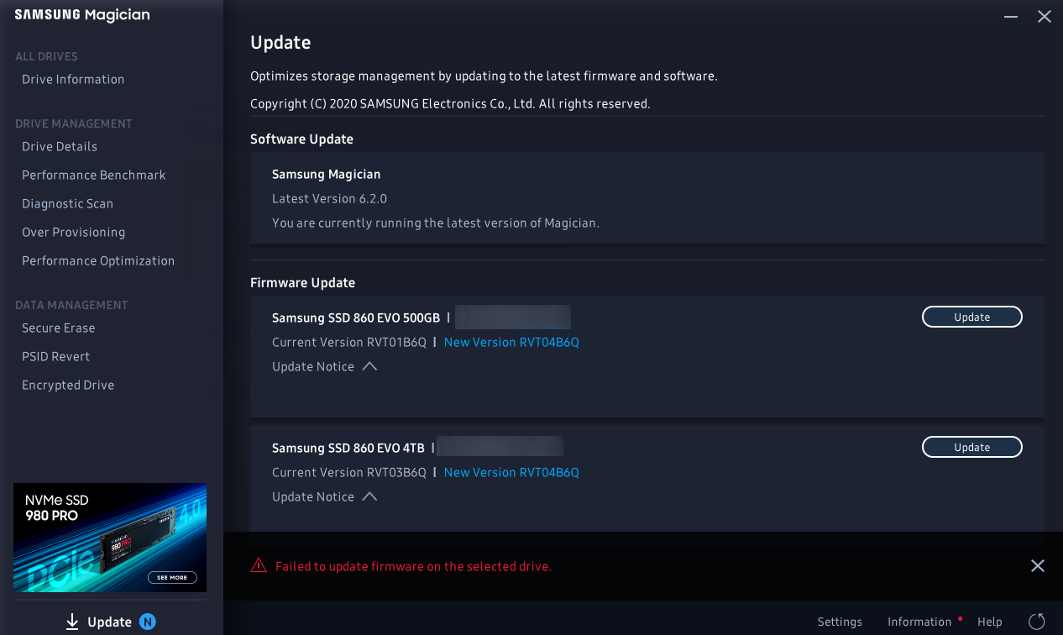Screen dimensions: 1063x635
Task: Update firmware for the 860 EVO 4TB
Action: (972, 447)
